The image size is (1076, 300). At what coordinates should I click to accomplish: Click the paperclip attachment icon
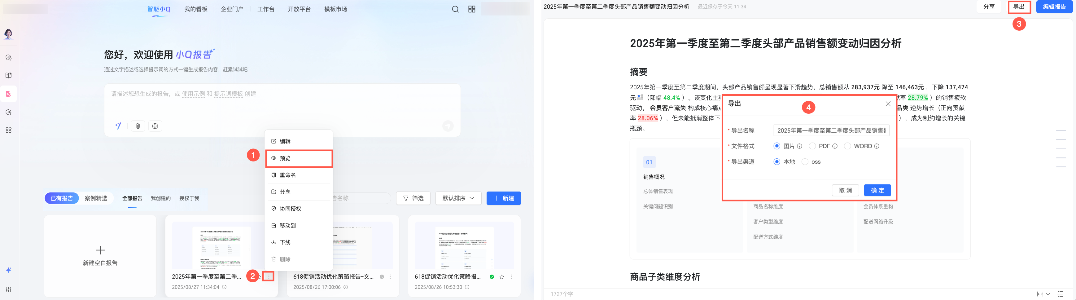[138, 126]
